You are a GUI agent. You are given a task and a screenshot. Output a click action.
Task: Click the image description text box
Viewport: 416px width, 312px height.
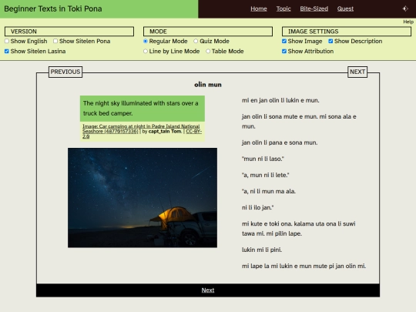(x=143, y=109)
